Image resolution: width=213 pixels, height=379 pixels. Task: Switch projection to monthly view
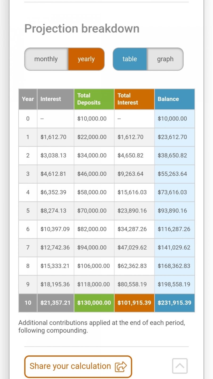(x=46, y=59)
